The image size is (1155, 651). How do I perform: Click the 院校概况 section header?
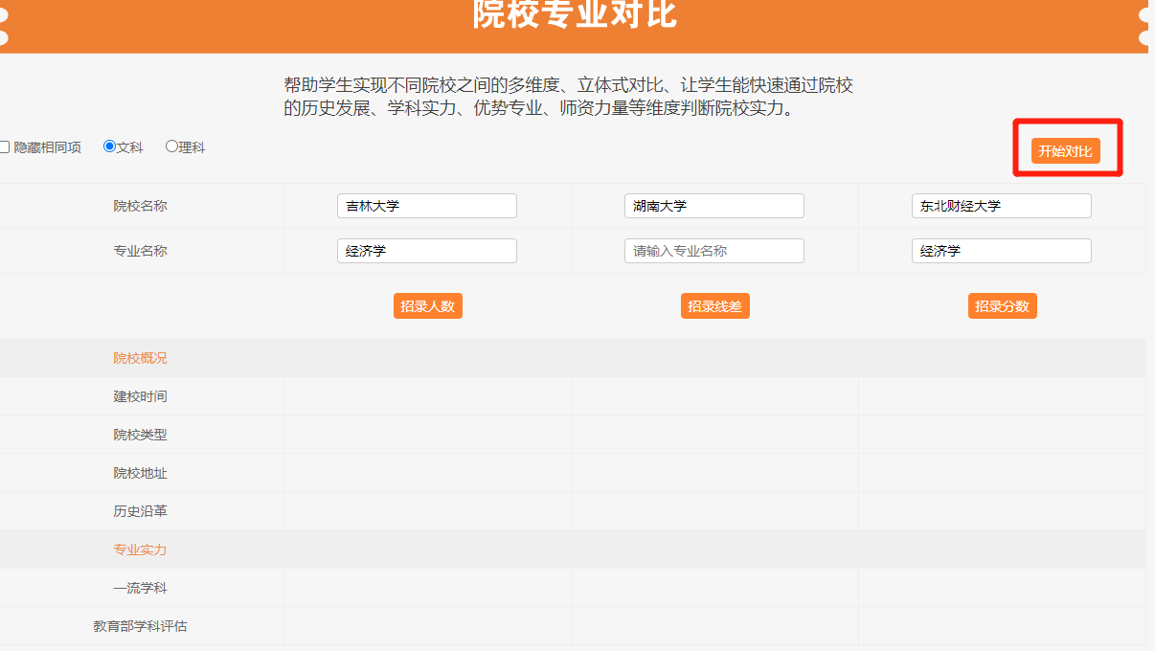[x=140, y=358]
